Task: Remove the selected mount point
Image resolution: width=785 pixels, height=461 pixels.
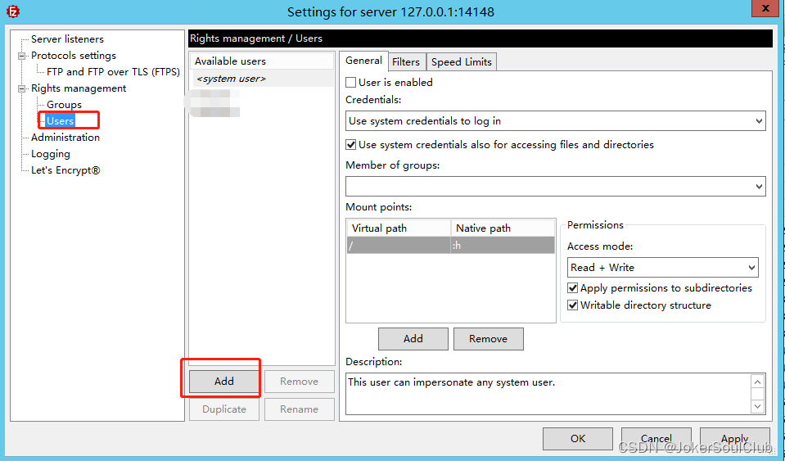Action: (488, 339)
